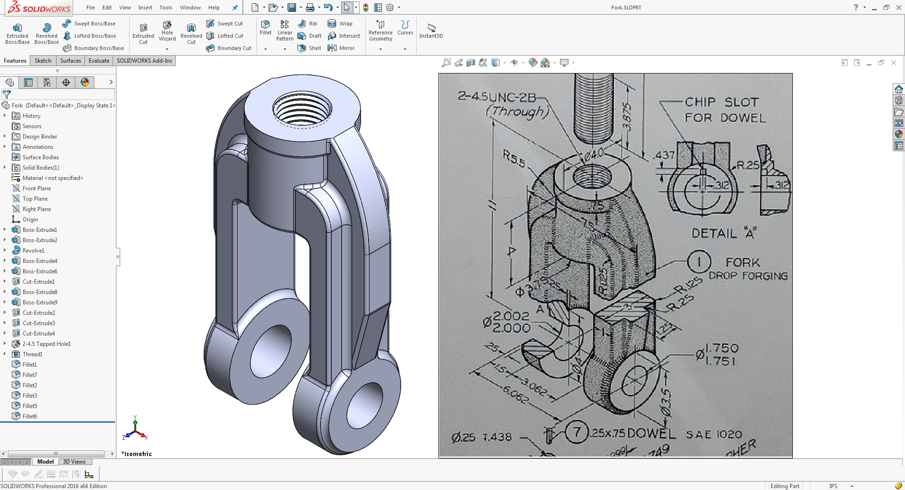Open the ConfigurationManager tab
This screenshot has height=490, width=905.
click(x=47, y=82)
